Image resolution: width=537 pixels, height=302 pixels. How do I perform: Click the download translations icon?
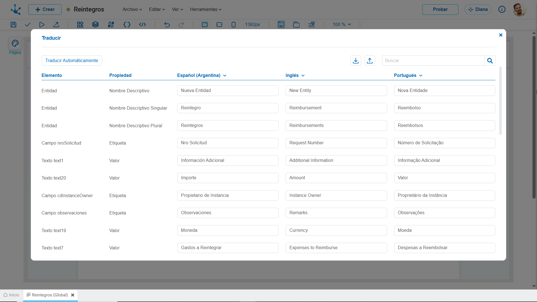pos(355,61)
